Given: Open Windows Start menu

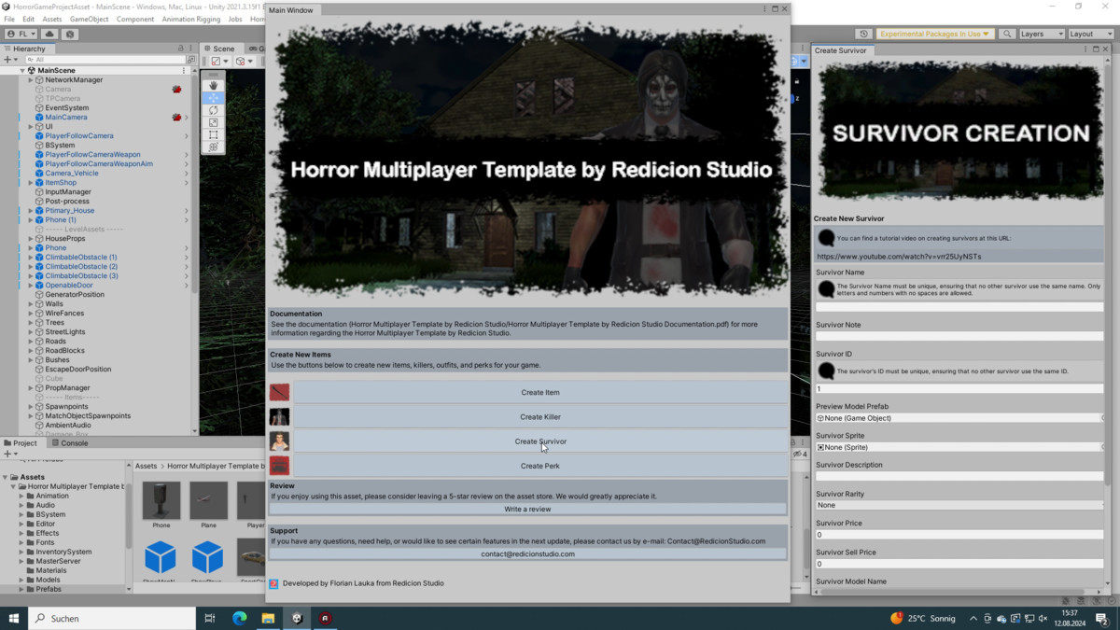Looking at the screenshot, I should point(14,618).
